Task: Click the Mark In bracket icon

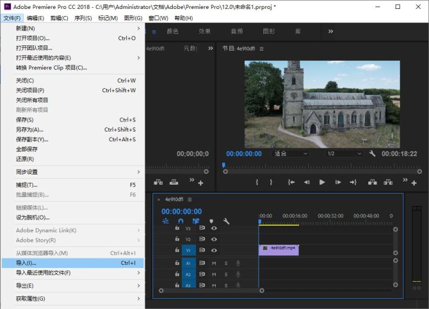Action: pyautogui.click(x=257, y=183)
